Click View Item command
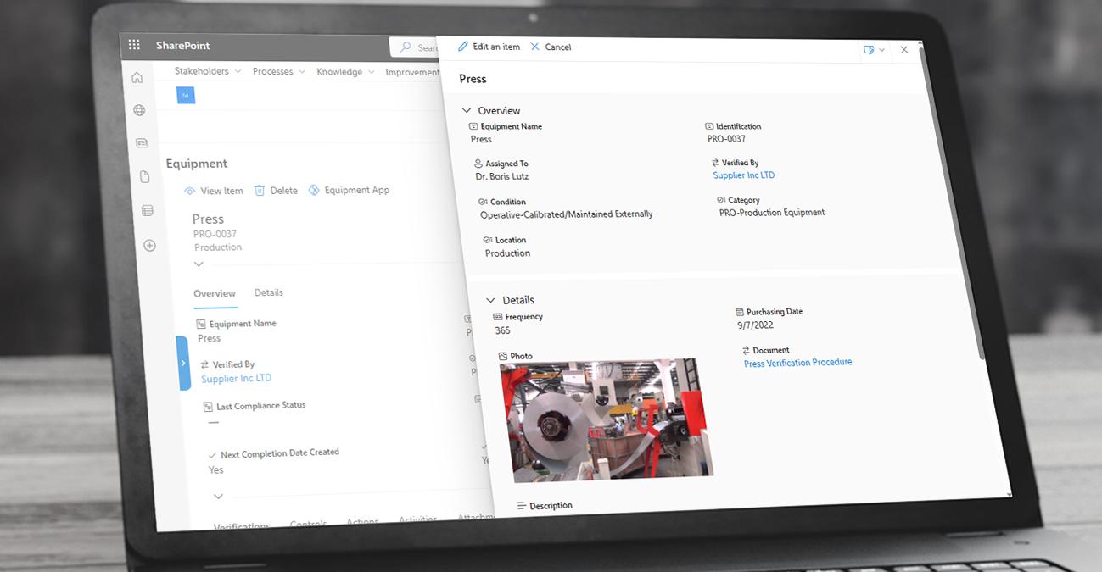The image size is (1102, 572). (214, 192)
